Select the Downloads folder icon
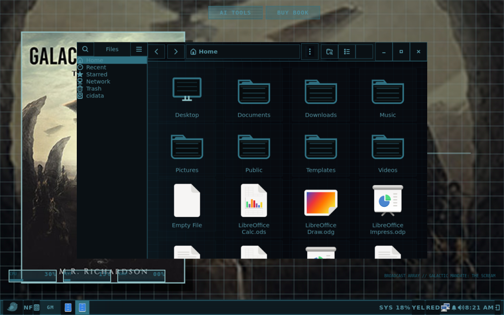The image size is (504, 315). coord(321,91)
